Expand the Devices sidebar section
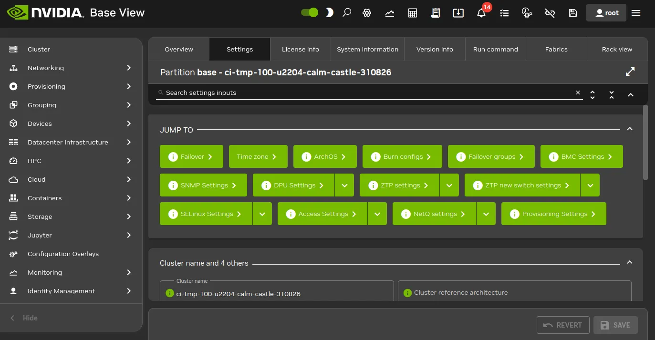Image resolution: width=655 pixels, height=340 pixels. [71, 124]
